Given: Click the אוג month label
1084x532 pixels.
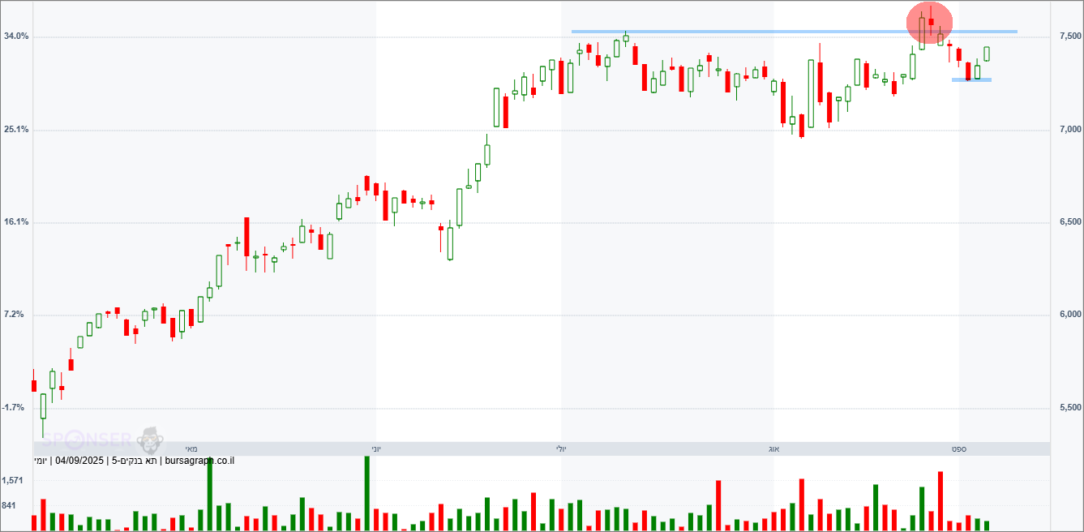Looking at the screenshot, I should point(773,448).
